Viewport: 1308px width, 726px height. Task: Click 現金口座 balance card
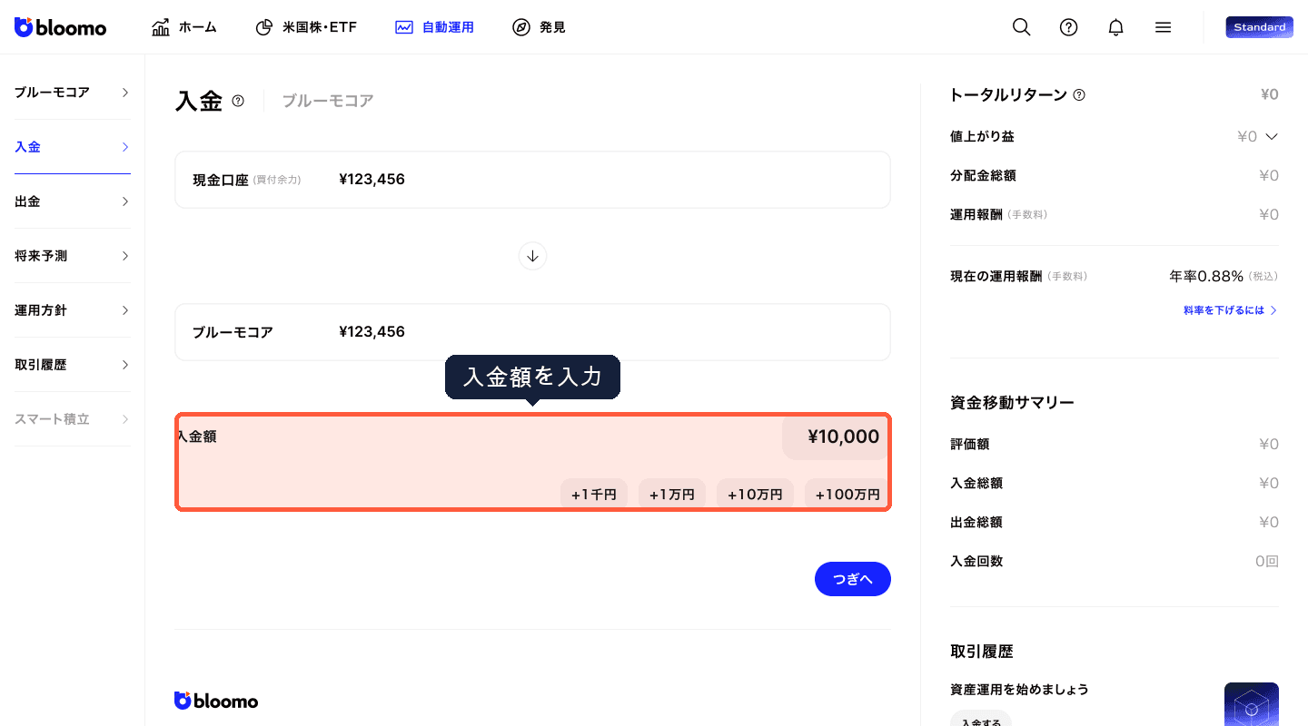(532, 180)
